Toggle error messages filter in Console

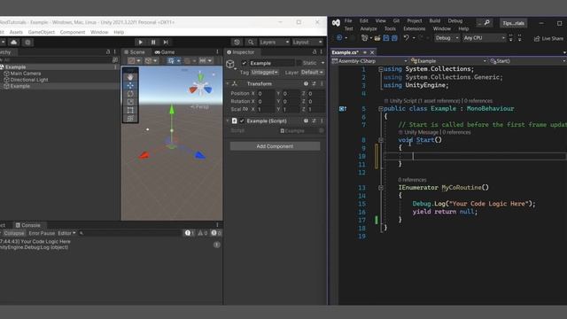click(216, 233)
